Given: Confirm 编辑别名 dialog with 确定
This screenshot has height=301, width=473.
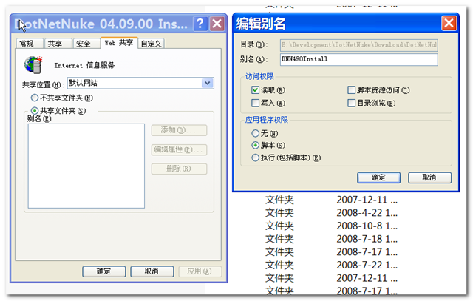Looking at the screenshot, I should 378,177.
